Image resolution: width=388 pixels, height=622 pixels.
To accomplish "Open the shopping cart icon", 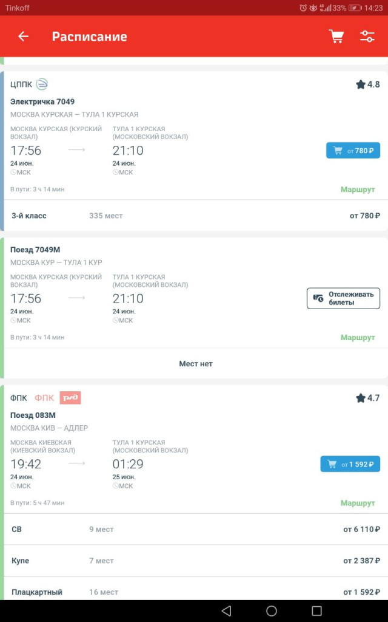I will 336,36.
